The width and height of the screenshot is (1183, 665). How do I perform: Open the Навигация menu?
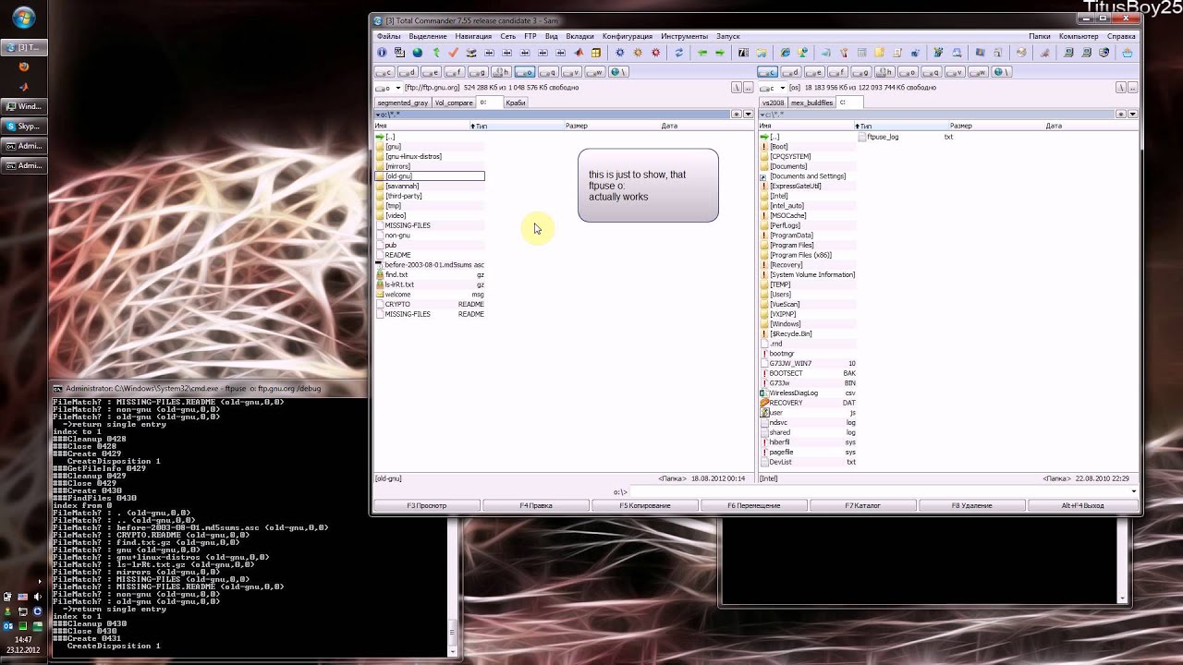pyautogui.click(x=473, y=36)
